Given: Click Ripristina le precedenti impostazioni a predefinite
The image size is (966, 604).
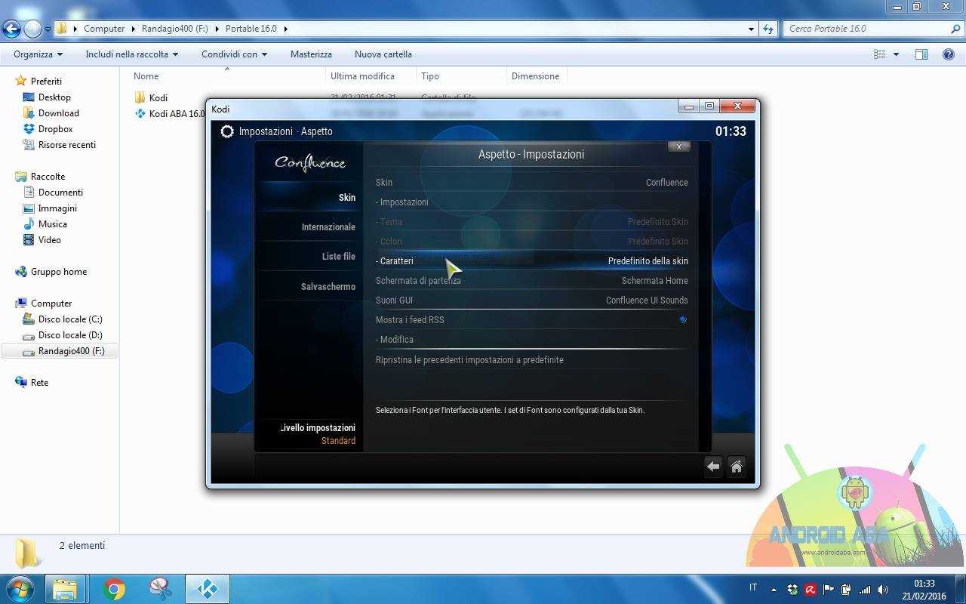Looking at the screenshot, I should coord(469,359).
